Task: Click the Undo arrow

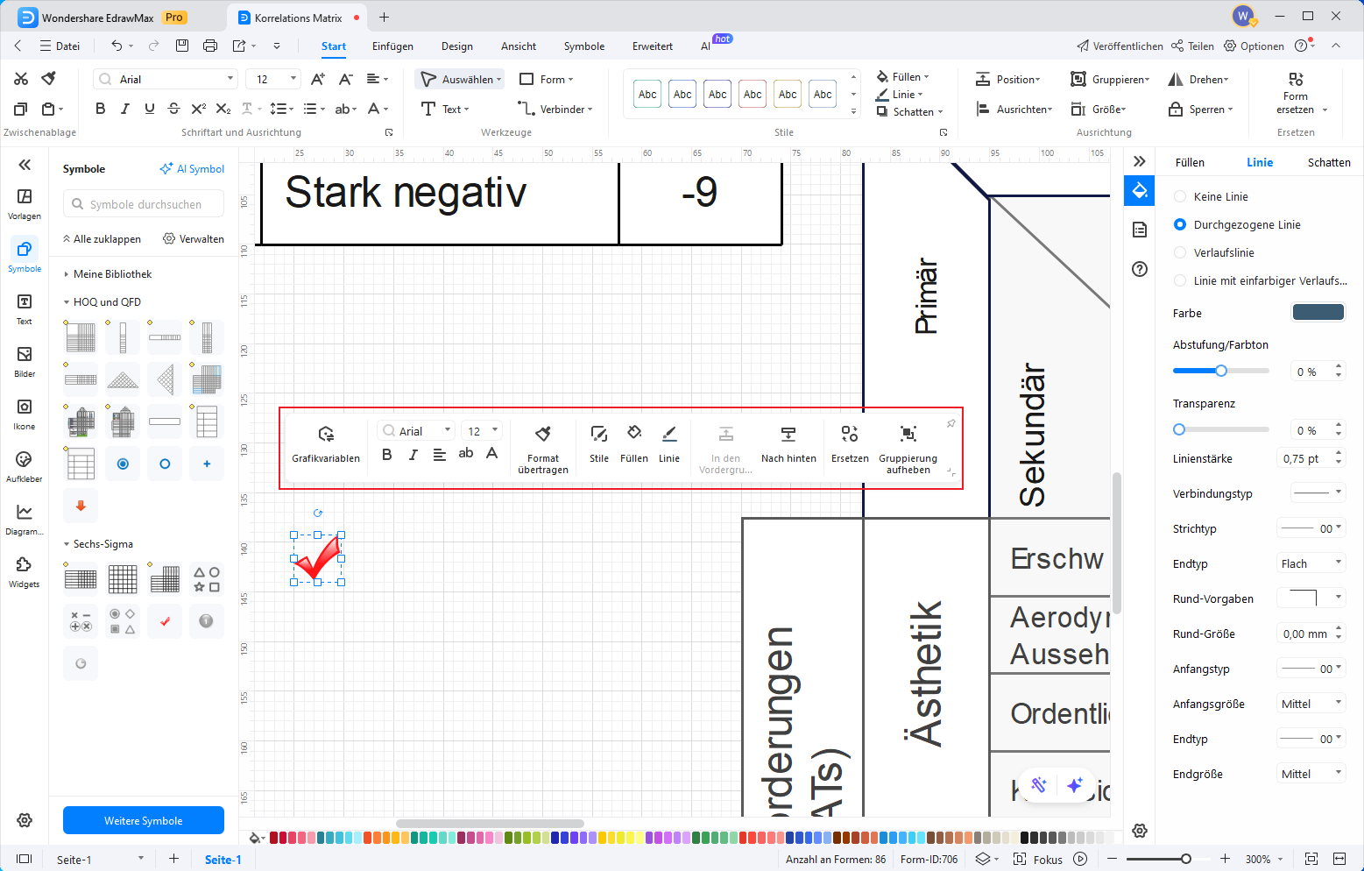Action: [117, 46]
